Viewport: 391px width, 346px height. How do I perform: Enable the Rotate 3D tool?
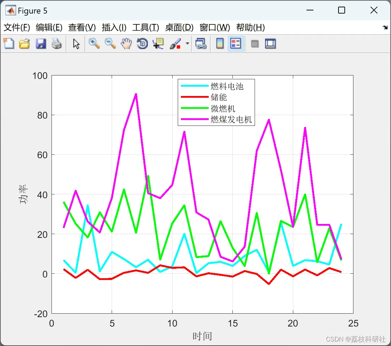[142, 43]
